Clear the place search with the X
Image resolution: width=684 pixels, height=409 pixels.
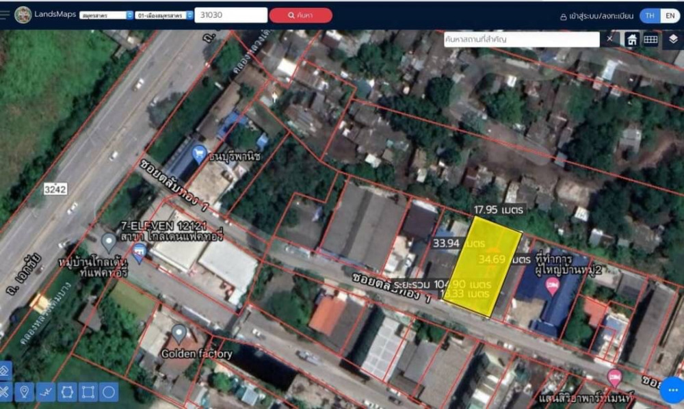609,39
